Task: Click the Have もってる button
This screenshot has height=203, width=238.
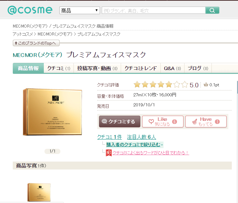Action: (x=206, y=122)
